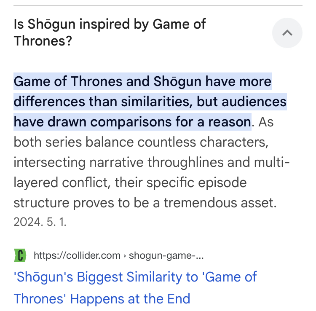Open the collider.com URL
This screenshot has width=316, height=311.
click(77, 255)
